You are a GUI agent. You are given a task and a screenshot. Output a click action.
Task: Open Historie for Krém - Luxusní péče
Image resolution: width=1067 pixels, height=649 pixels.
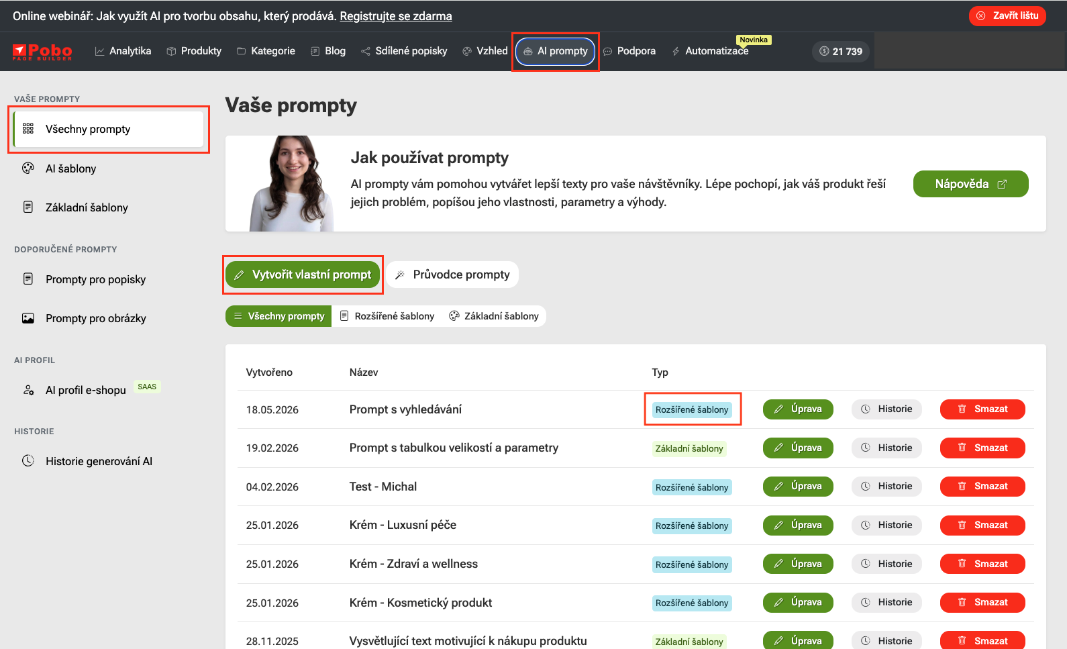(x=886, y=526)
